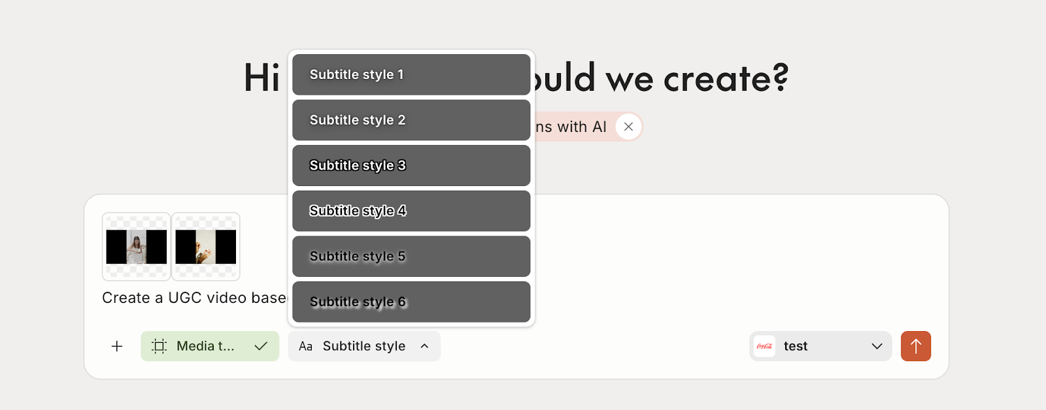Select Subtitle style 4 from list
This screenshot has width=1046, height=410.
pyautogui.click(x=411, y=211)
